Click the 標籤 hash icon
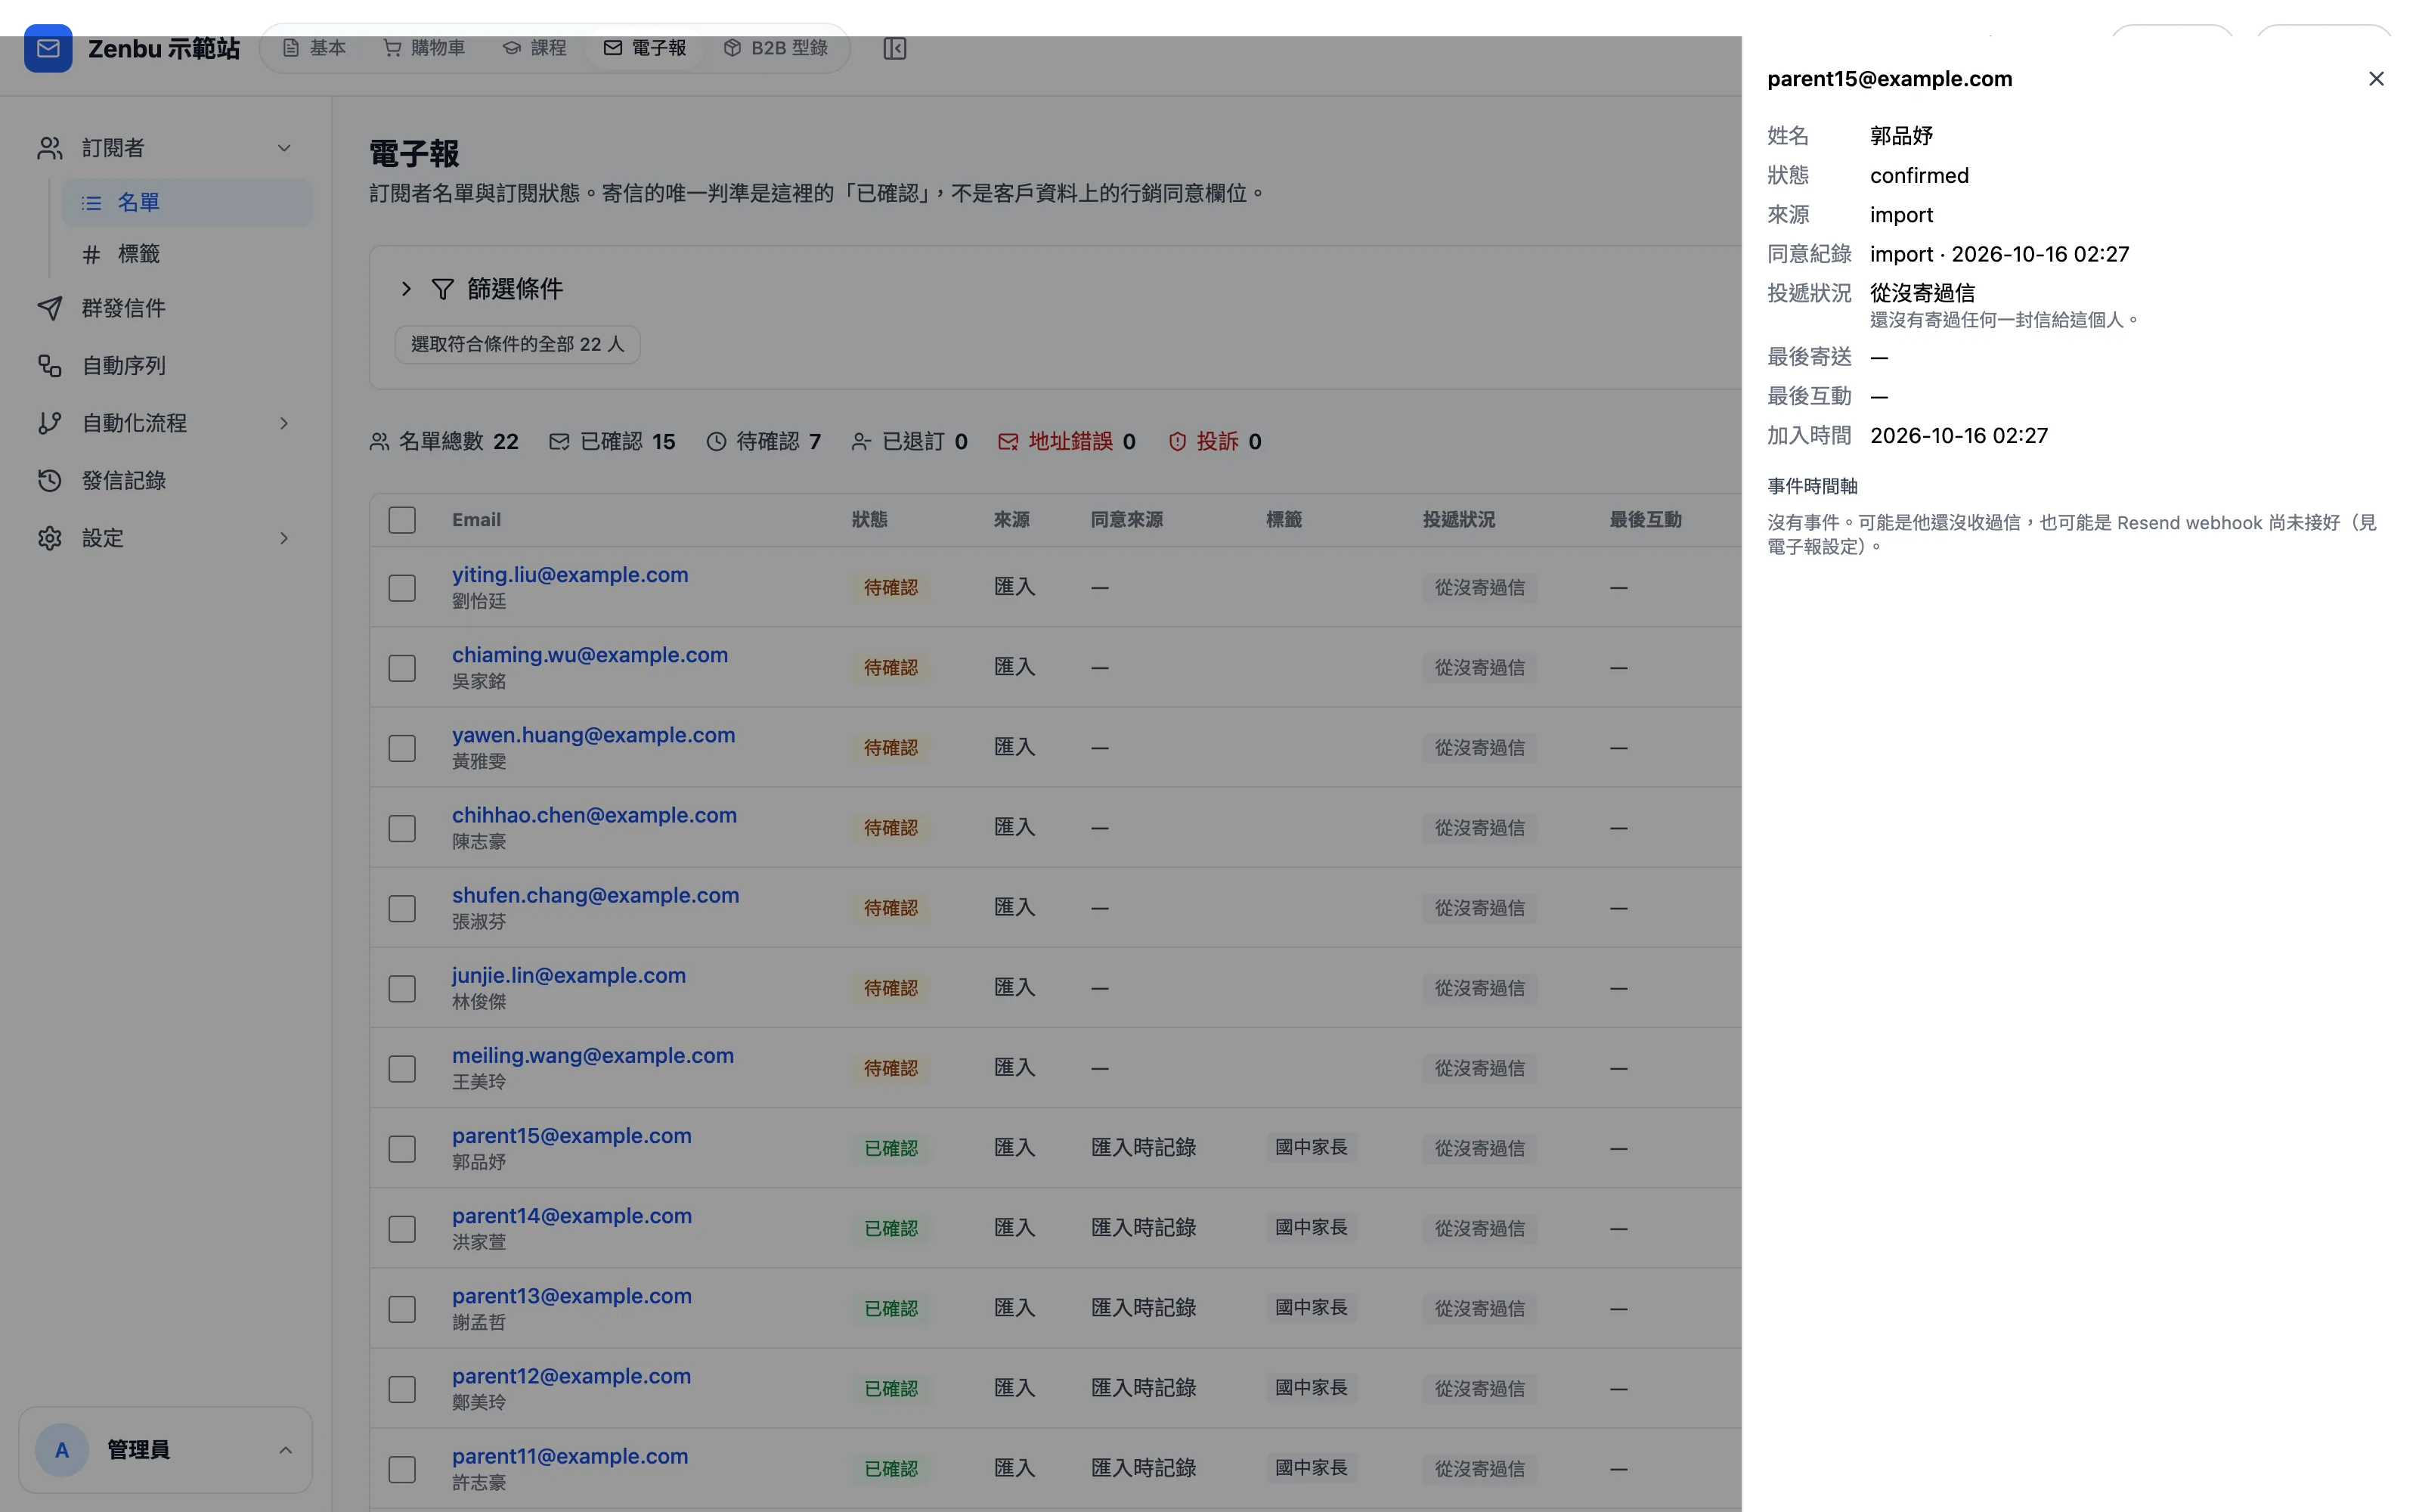The image size is (2419, 1512). 91,254
